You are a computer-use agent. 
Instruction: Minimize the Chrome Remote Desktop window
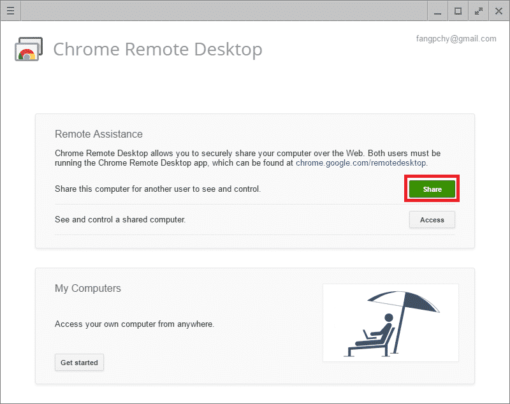click(438, 11)
